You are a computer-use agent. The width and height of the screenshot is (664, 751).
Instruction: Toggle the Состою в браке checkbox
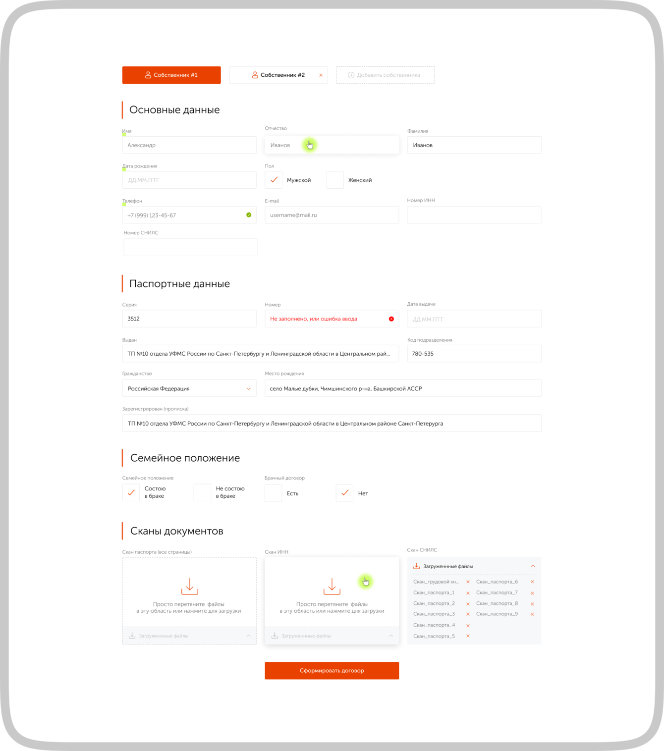131,493
